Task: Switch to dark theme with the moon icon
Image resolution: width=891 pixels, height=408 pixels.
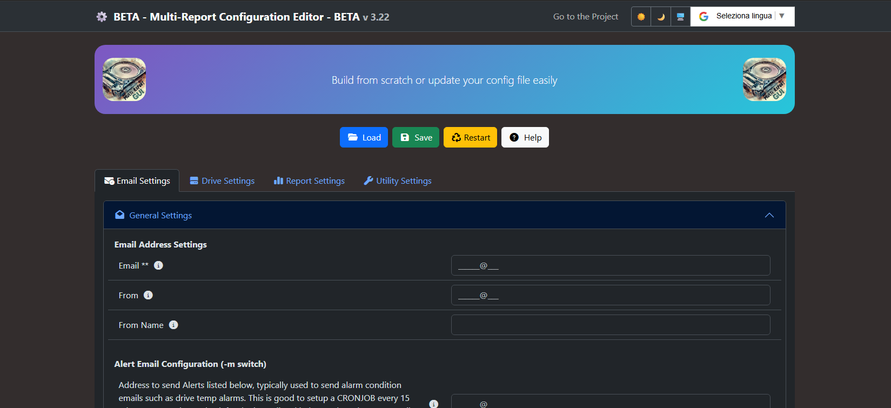Action: pos(661,16)
